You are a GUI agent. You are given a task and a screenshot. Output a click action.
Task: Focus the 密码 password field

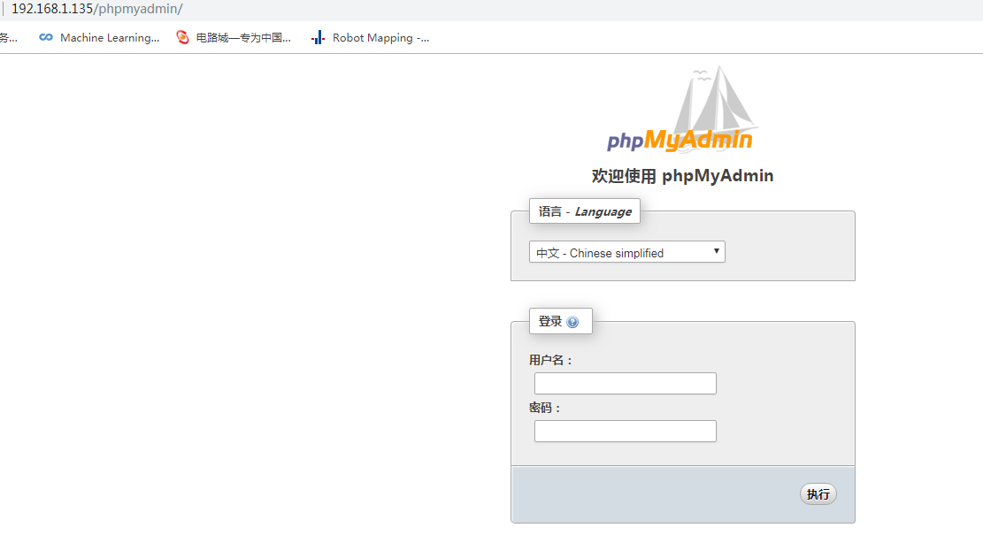625,431
